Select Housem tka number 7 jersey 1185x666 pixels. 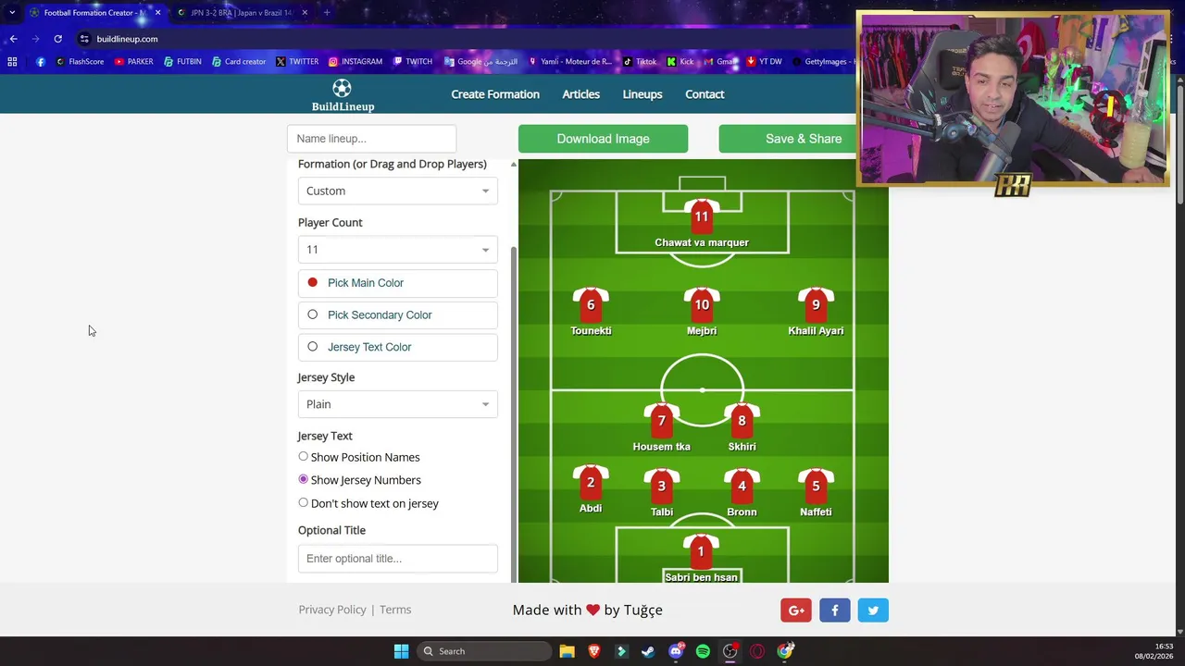(x=661, y=420)
